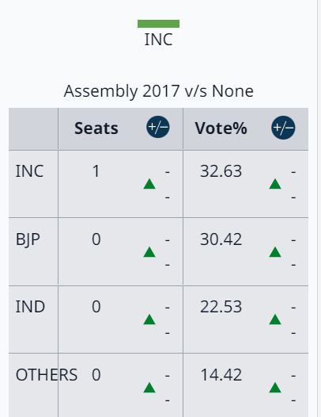Click BJP seats green up arrow
Screen dimensions: 321x417
click(149, 252)
